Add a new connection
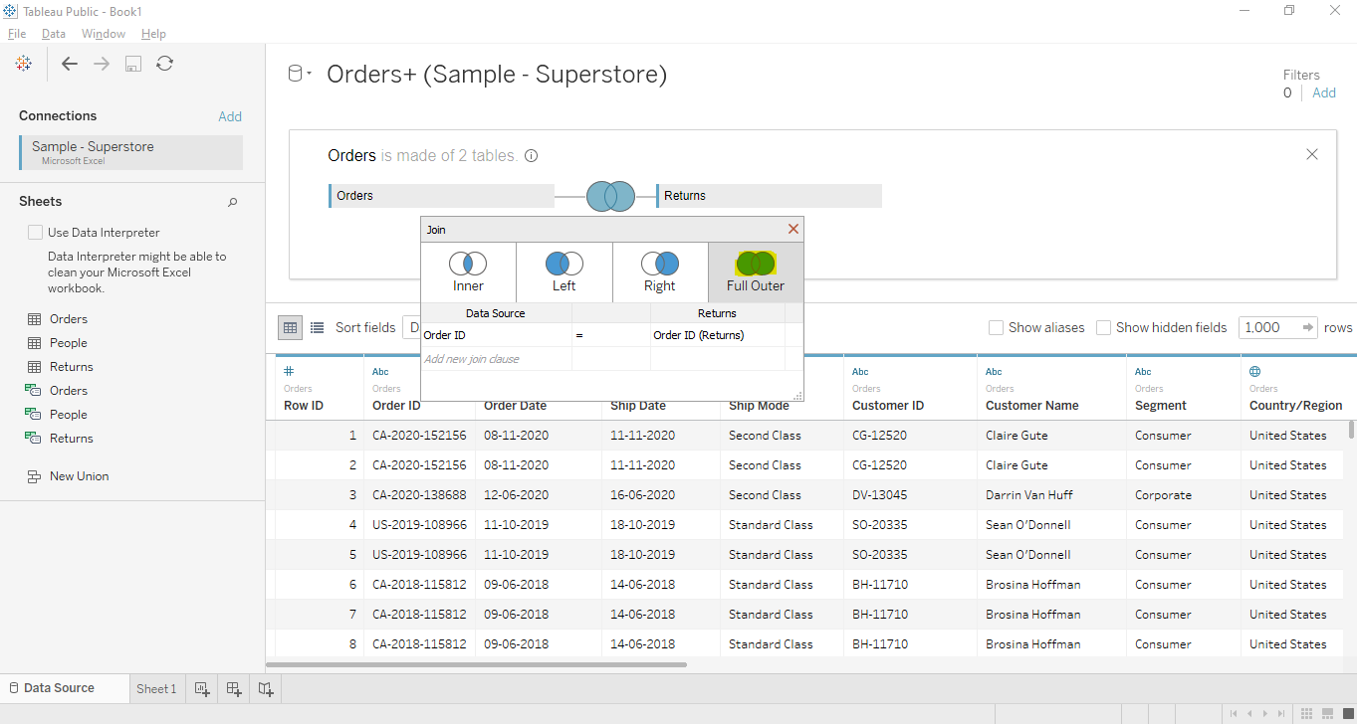 pyautogui.click(x=230, y=116)
